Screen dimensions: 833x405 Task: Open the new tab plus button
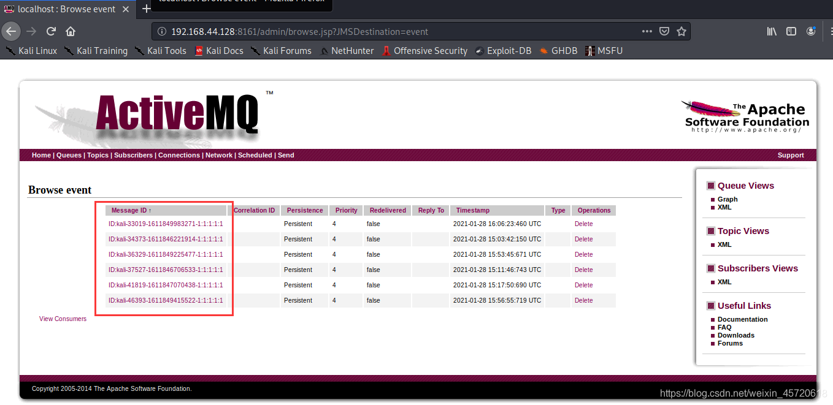[x=147, y=9]
